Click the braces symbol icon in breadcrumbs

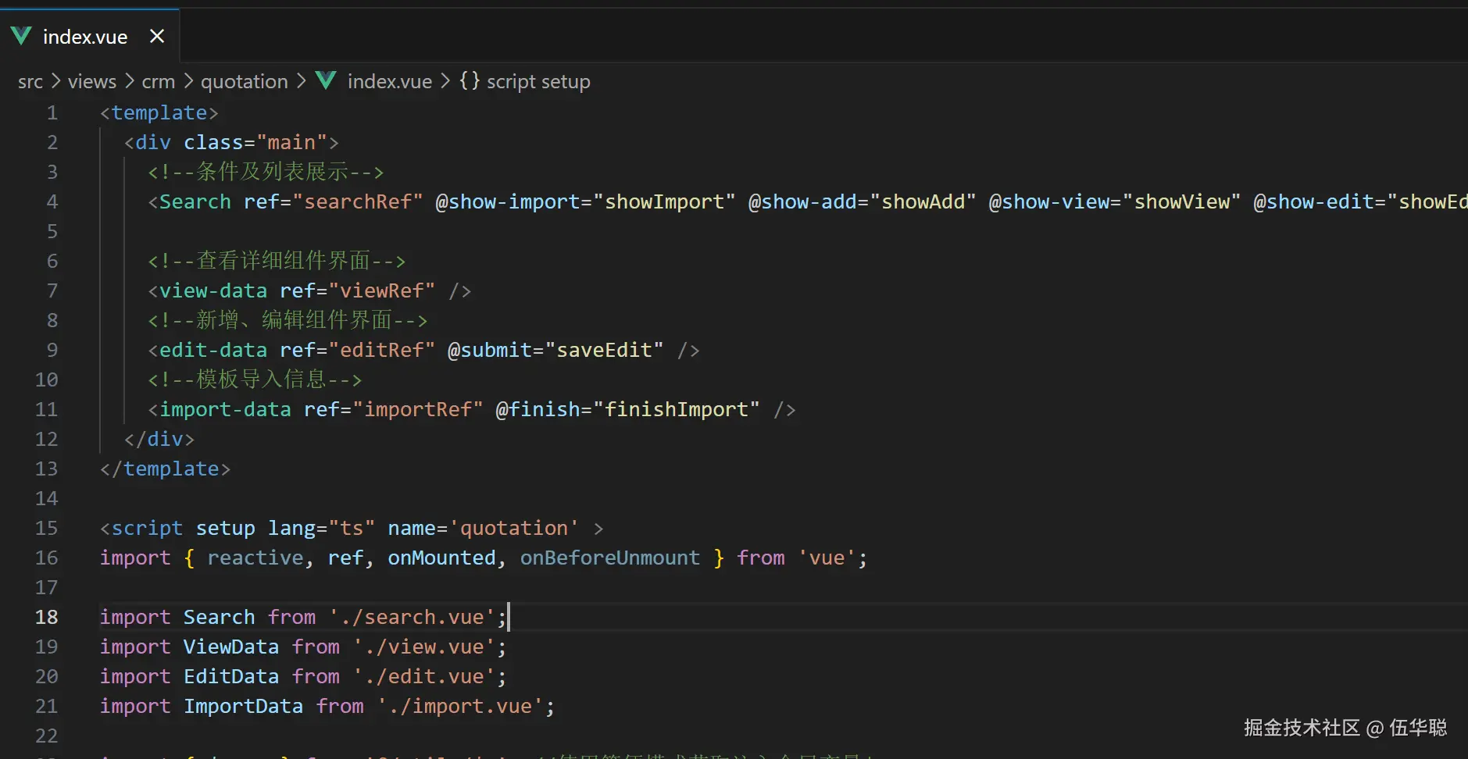pos(469,80)
